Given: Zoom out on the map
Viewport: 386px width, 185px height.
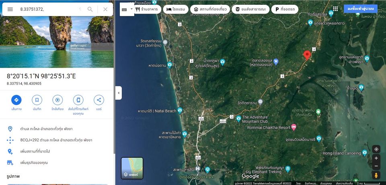Looking at the screenshot, I should tap(376, 166).
